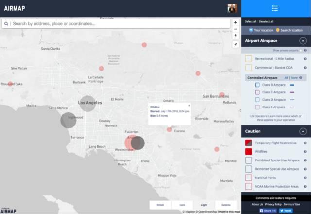Open the user profile avatar
Image resolution: width=311 pixels, height=214 pixels.
pos(232,8)
